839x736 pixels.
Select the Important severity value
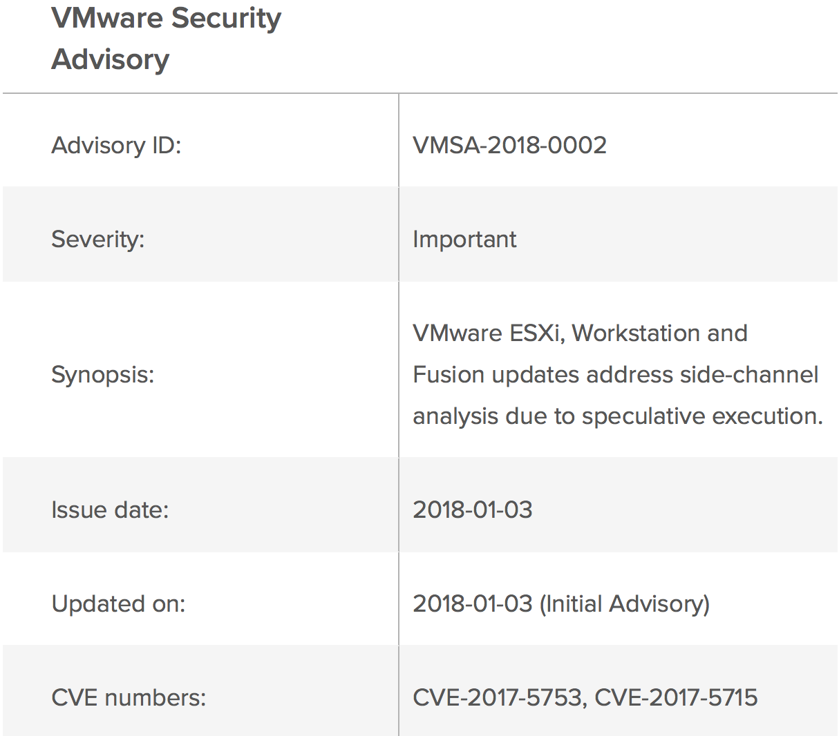tap(464, 240)
